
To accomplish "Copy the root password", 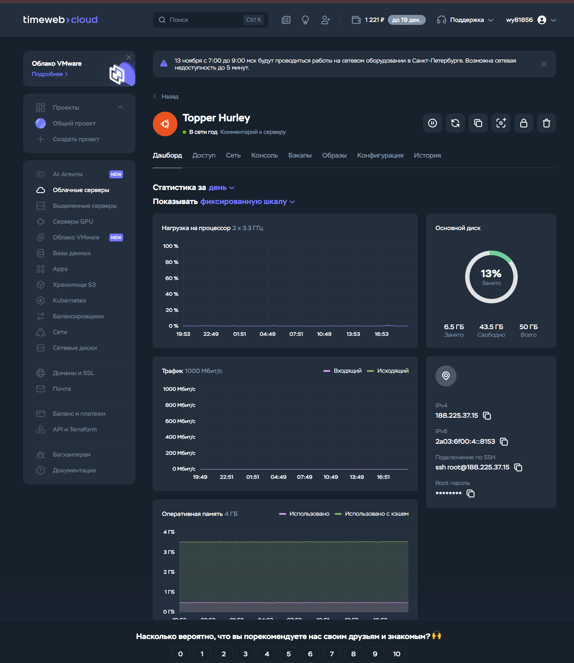I will click(470, 493).
